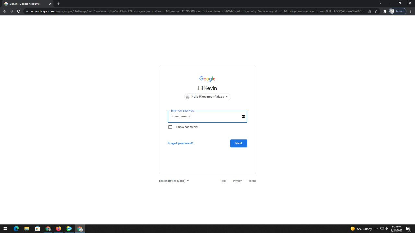The image size is (415, 233).
Task: Bookmark this page with the star icon
Action: pyautogui.click(x=376, y=11)
